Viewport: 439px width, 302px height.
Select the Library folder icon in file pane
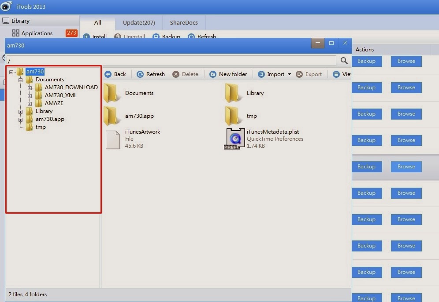point(233,93)
